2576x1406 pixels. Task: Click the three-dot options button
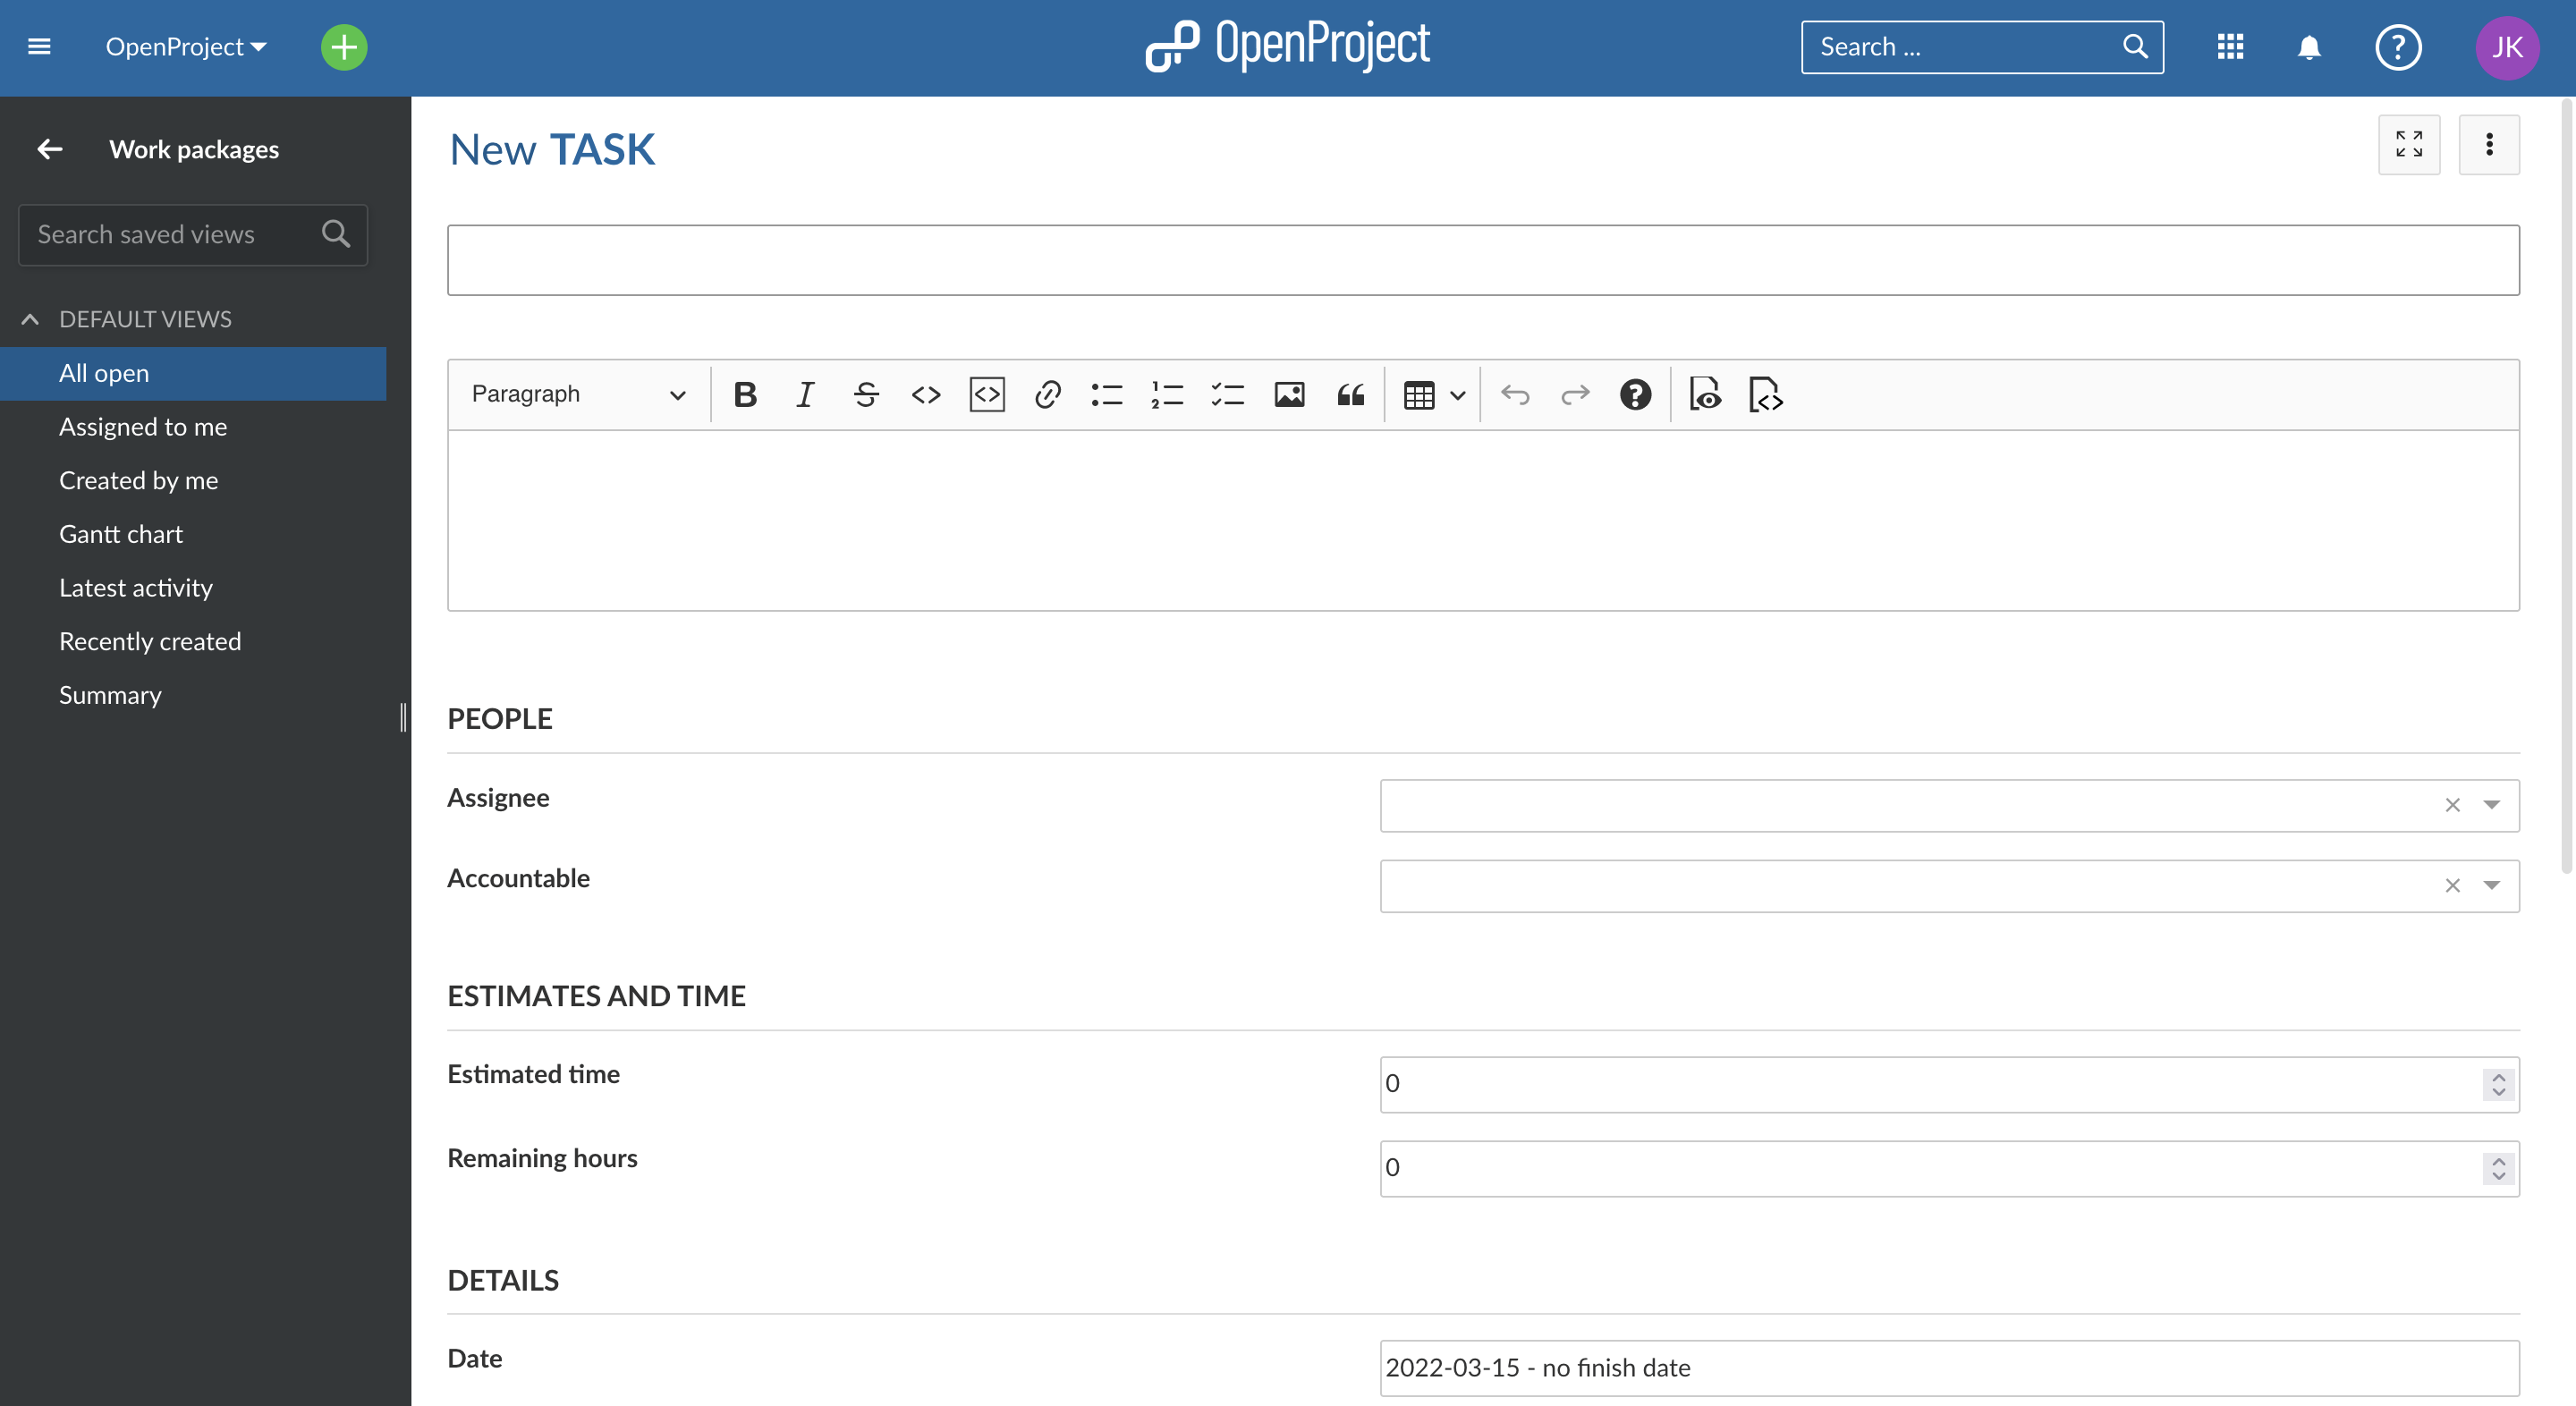(2489, 146)
